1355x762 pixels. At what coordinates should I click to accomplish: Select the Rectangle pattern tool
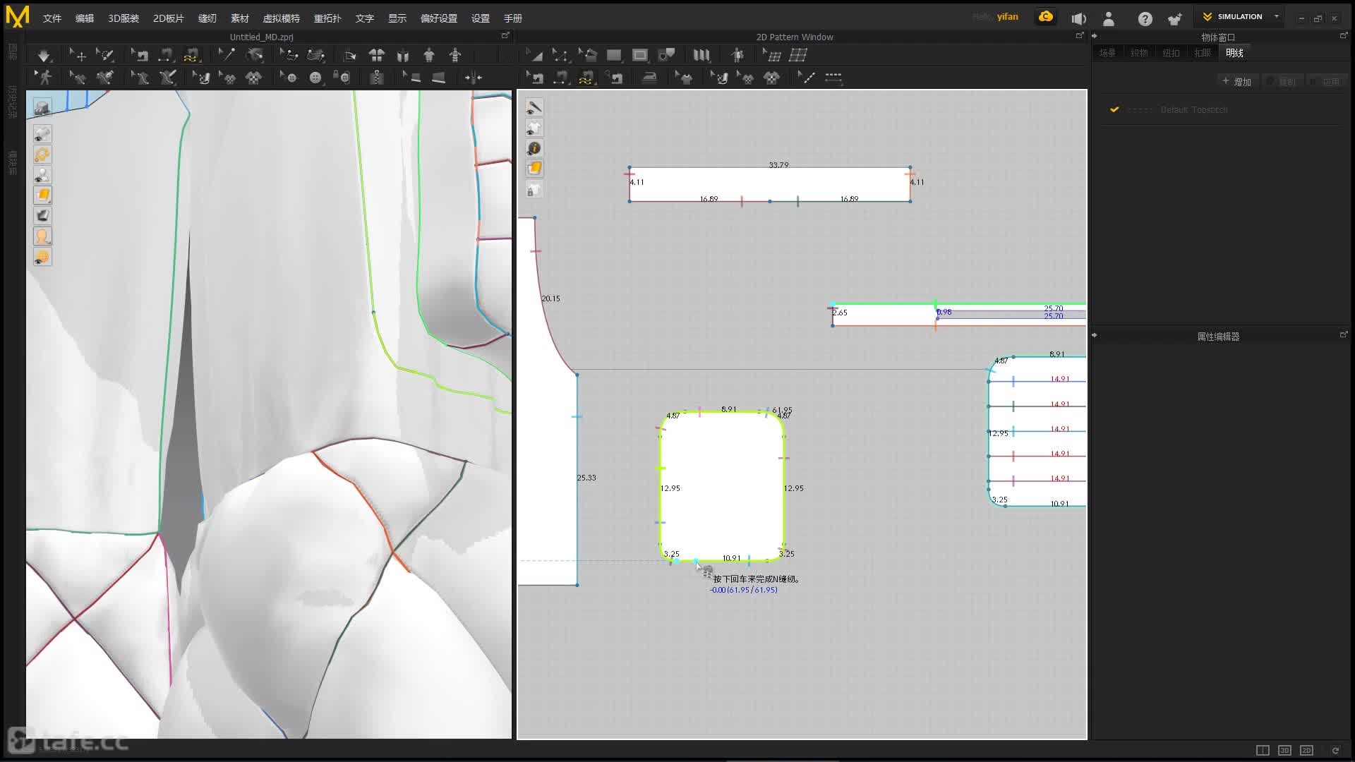(x=614, y=56)
